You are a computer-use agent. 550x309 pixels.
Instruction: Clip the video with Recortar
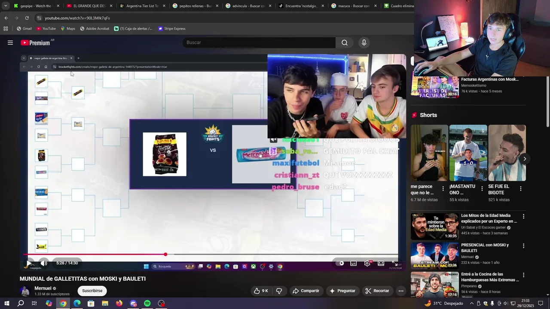377,291
